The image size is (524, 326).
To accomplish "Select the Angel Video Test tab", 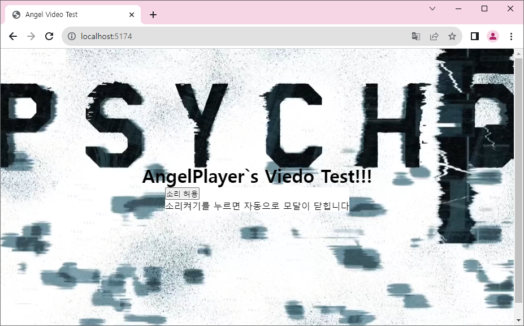I will tap(73, 15).
